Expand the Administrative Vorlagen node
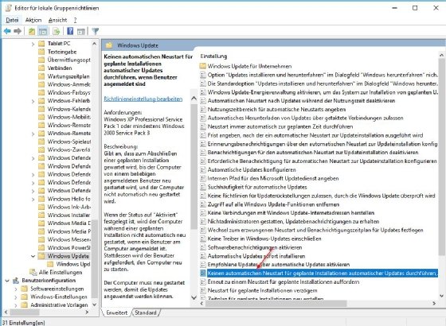Screen dimensions: 446x326 tap(16, 305)
